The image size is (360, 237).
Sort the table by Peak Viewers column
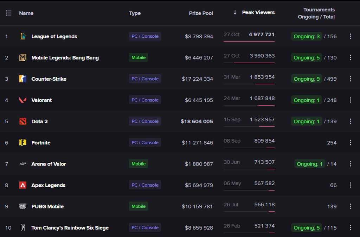pyautogui.click(x=258, y=13)
